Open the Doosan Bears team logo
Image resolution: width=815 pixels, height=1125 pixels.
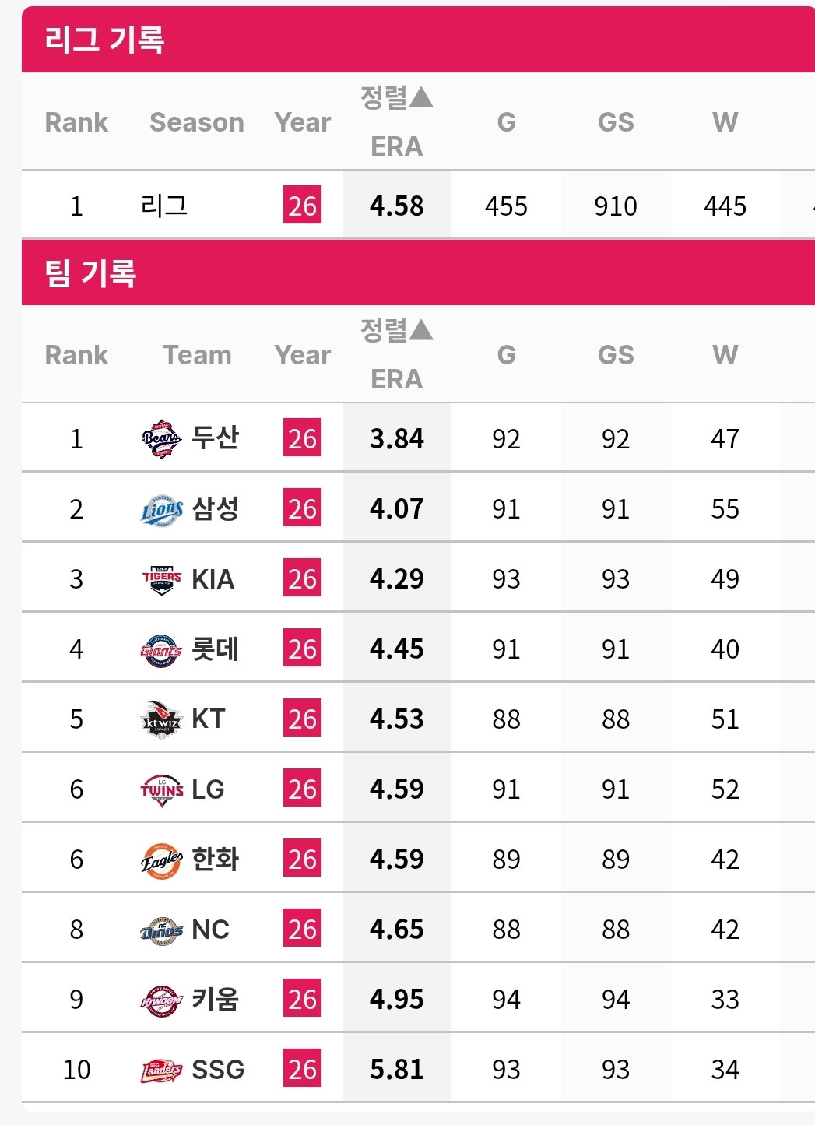(162, 439)
